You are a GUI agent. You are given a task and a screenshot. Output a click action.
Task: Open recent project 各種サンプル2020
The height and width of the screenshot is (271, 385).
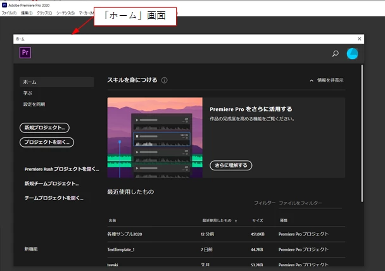[125, 234]
